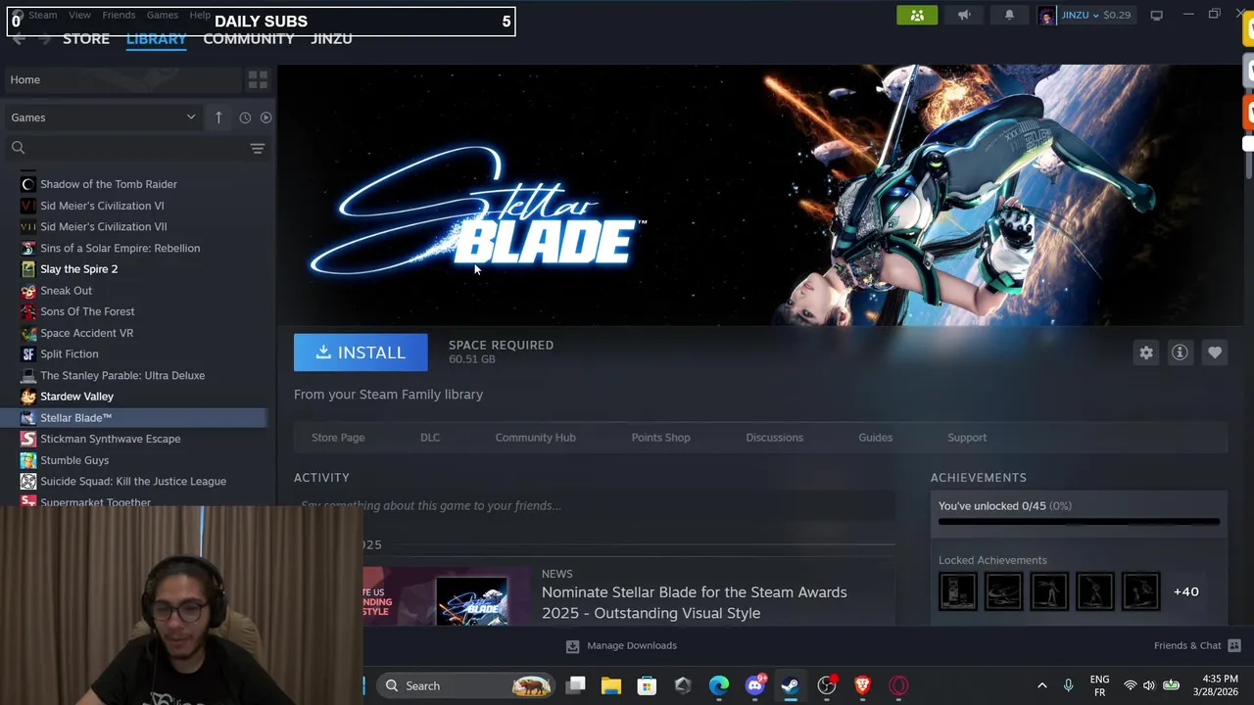Click the Split Fiction game icon

coord(28,353)
